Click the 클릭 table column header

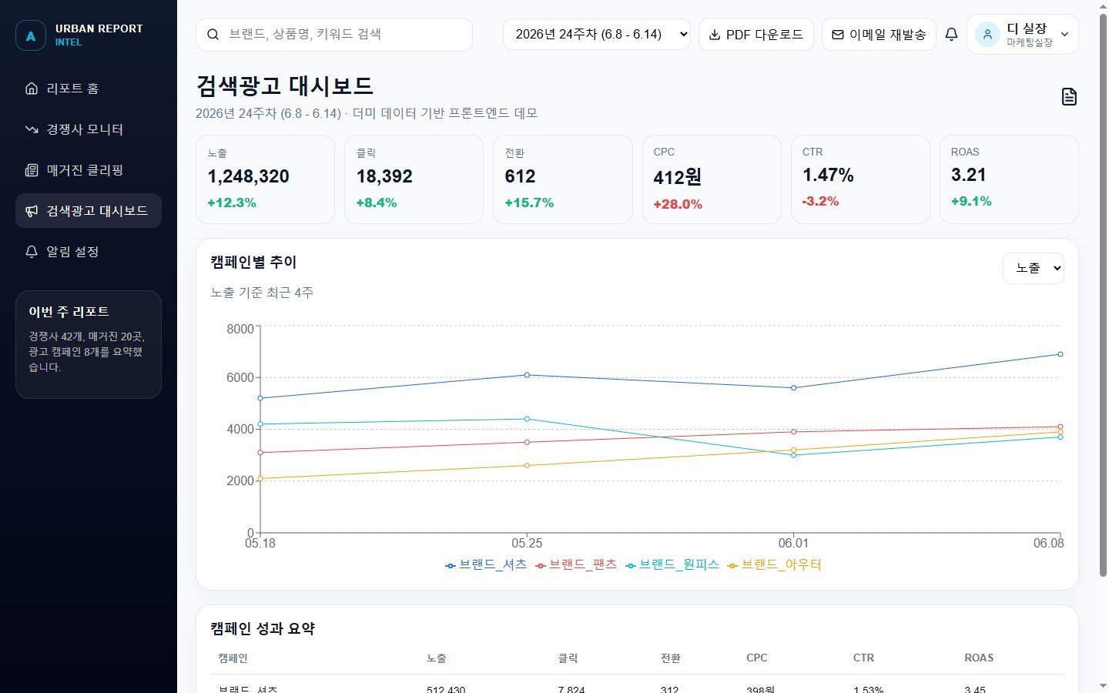pyautogui.click(x=568, y=658)
